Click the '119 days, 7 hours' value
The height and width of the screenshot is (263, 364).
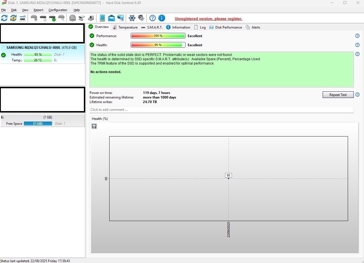pos(157,93)
